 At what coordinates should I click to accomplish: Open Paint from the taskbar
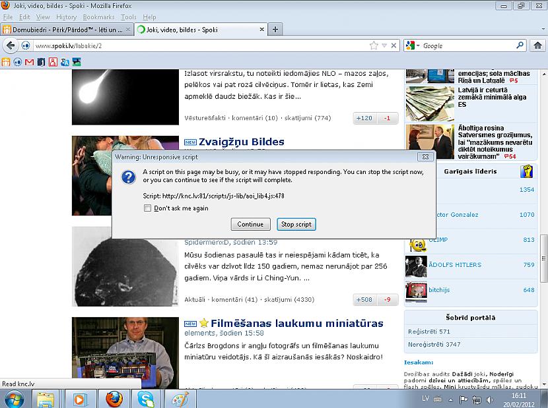[180, 399]
